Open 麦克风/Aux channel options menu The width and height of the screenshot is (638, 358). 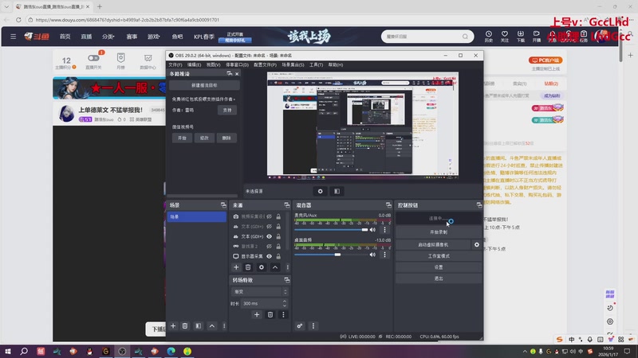384,230
